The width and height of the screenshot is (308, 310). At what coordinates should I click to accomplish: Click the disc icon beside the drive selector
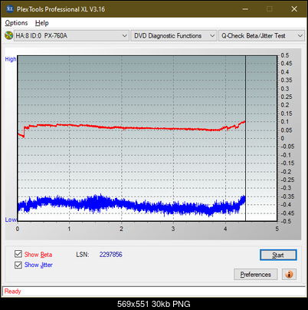[9, 35]
